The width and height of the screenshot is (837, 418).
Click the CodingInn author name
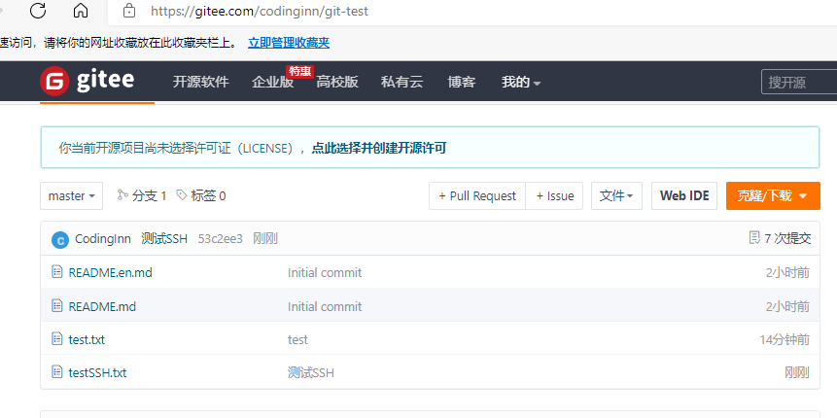[103, 238]
